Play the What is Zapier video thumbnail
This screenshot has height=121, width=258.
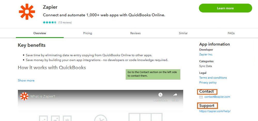tap(100, 105)
